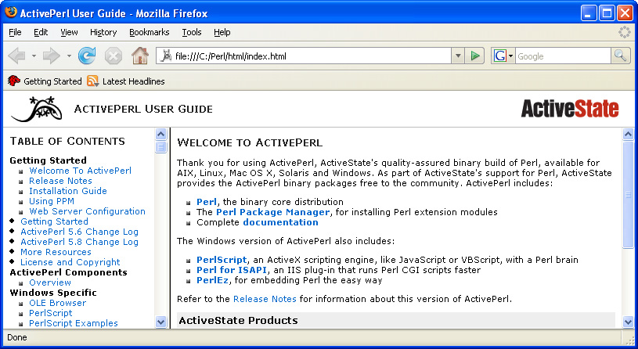
Task: Click the main pane scrollbar thumb
Action: tap(629, 194)
